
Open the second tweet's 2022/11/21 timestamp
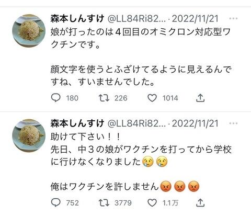click(x=195, y=123)
